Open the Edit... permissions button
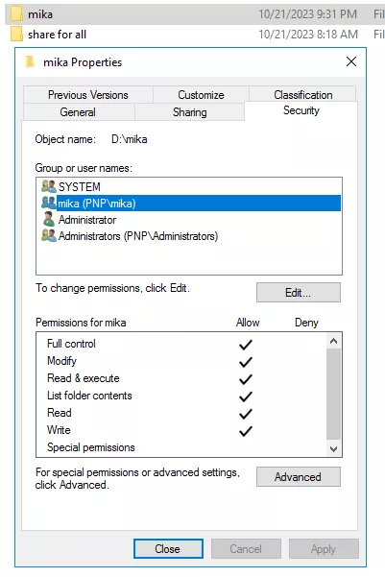This screenshot has width=385, height=577. 299,293
